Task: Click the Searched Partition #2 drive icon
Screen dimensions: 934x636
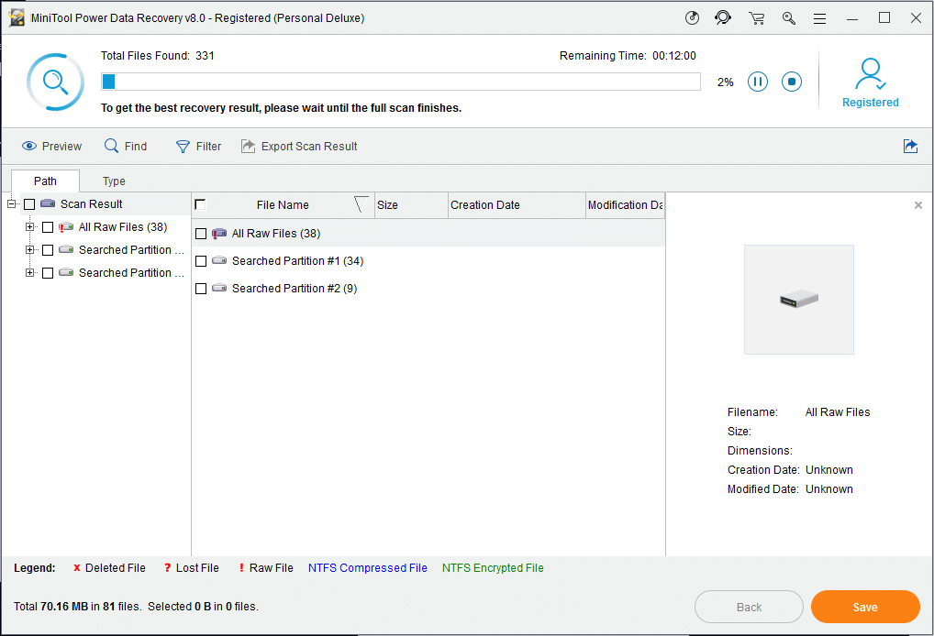Action: coord(219,288)
